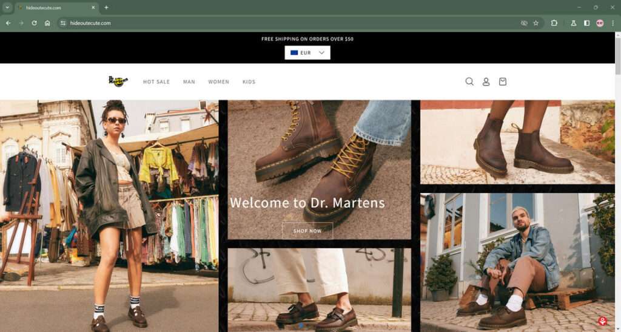Open a new browser tab
The width and height of the screenshot is (621, 332).
coord(106,7)
